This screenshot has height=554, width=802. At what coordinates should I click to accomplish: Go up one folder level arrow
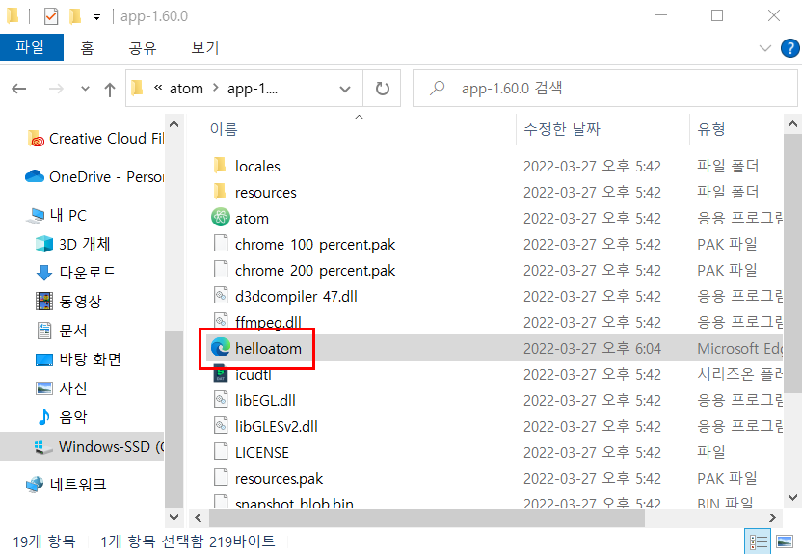click(x=110, y=89)
